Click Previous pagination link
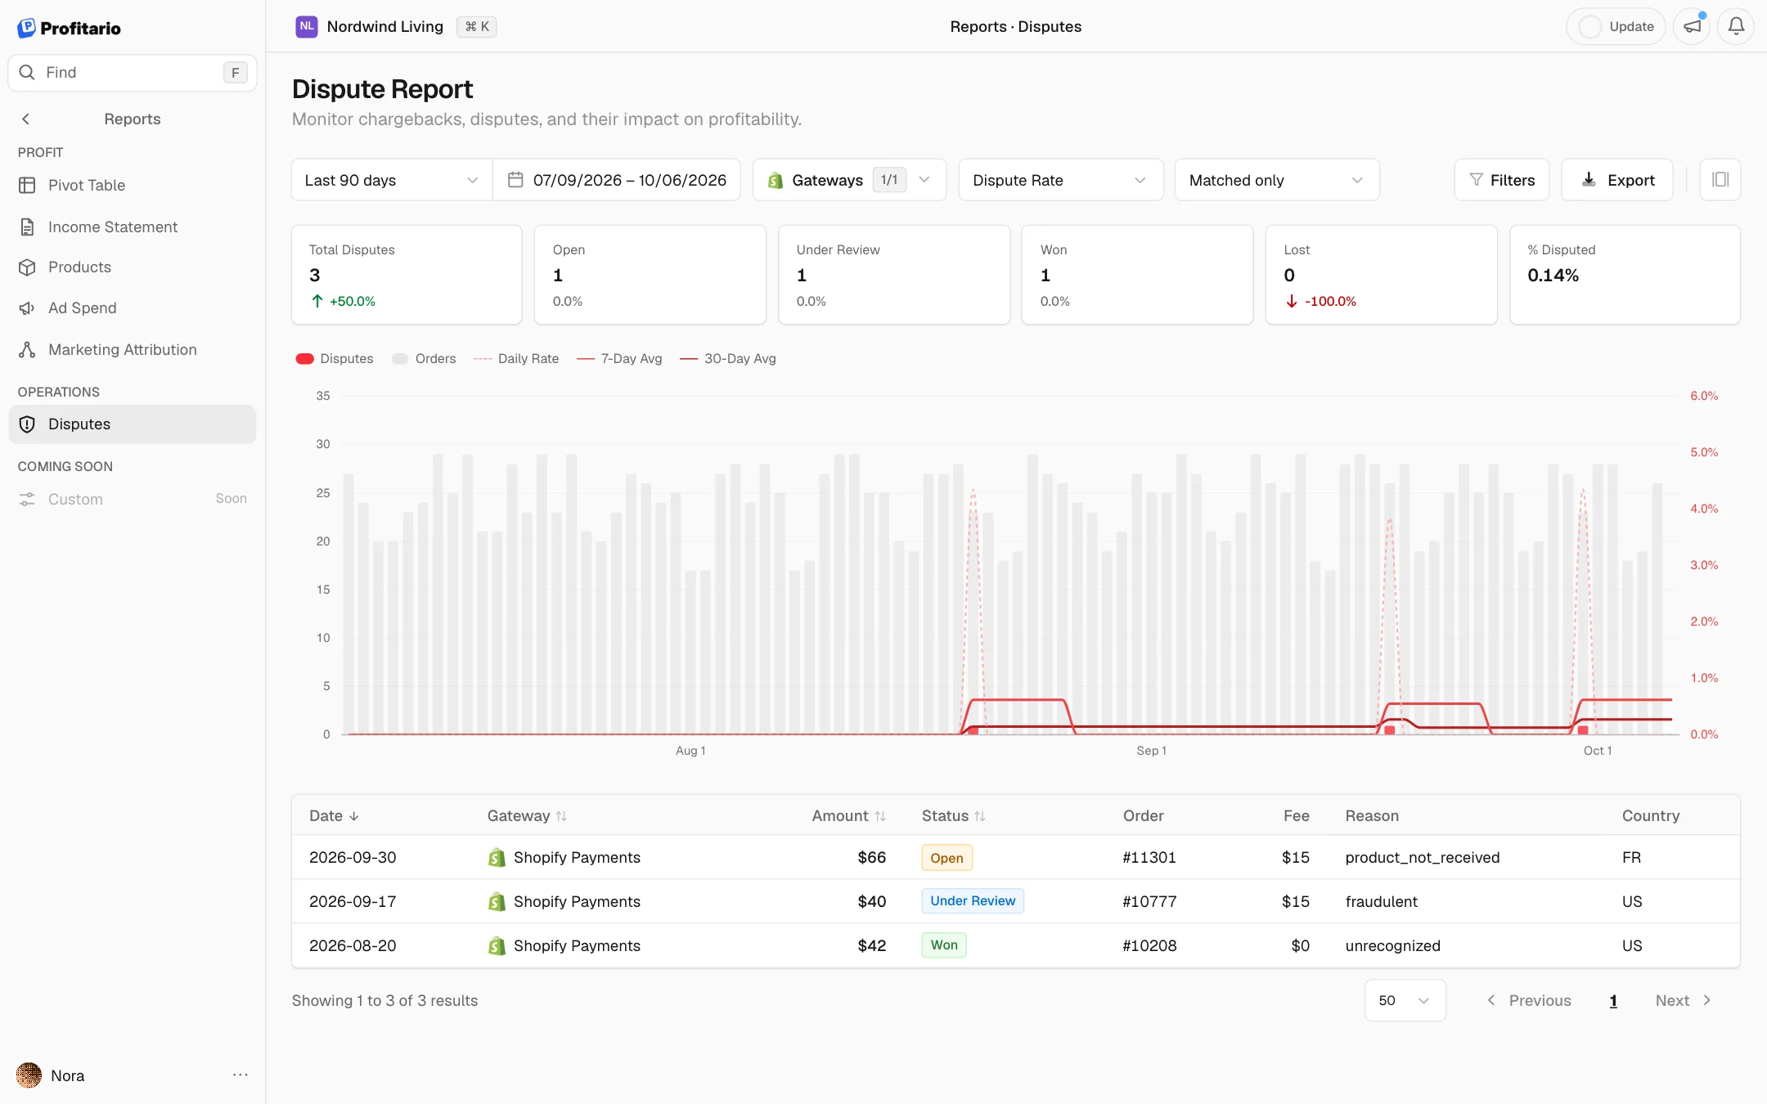This screenshot has height=1104, width=1767. coord(1528,1000)
